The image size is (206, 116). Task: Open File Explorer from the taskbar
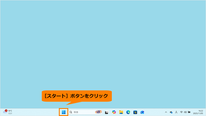pyautogui.click(x=121, y=112)
